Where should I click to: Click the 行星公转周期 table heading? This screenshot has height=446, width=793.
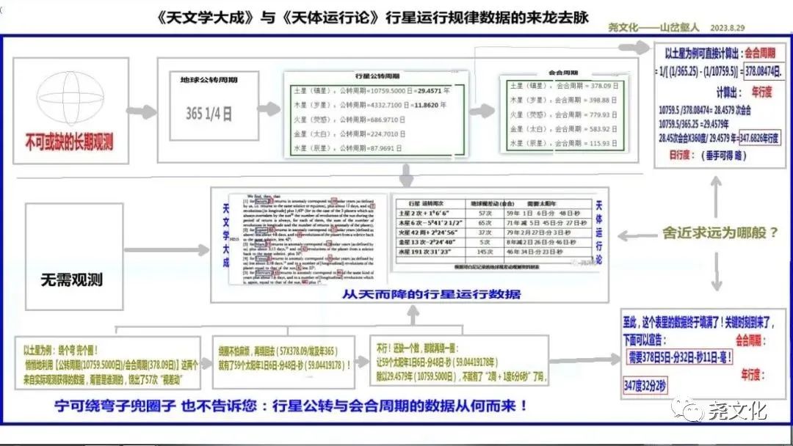(x=377, y=76)
